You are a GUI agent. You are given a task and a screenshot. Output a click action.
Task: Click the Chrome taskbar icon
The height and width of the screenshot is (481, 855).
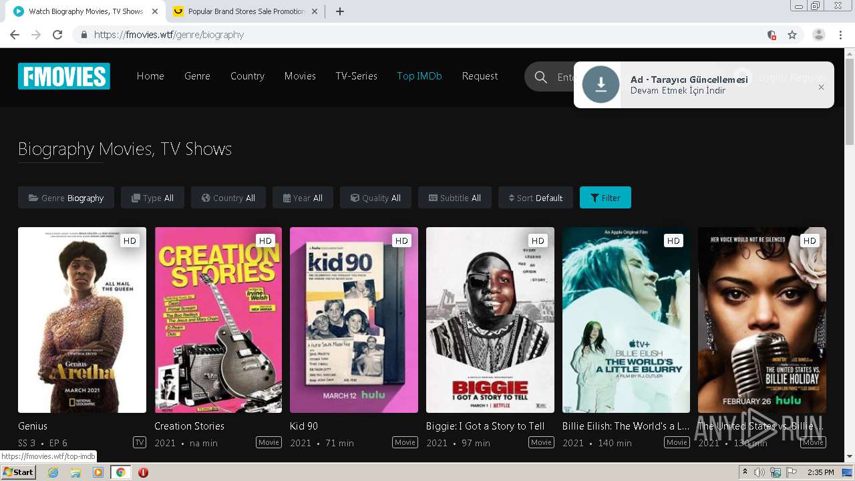pyautogui.click(x=120, y=472)
